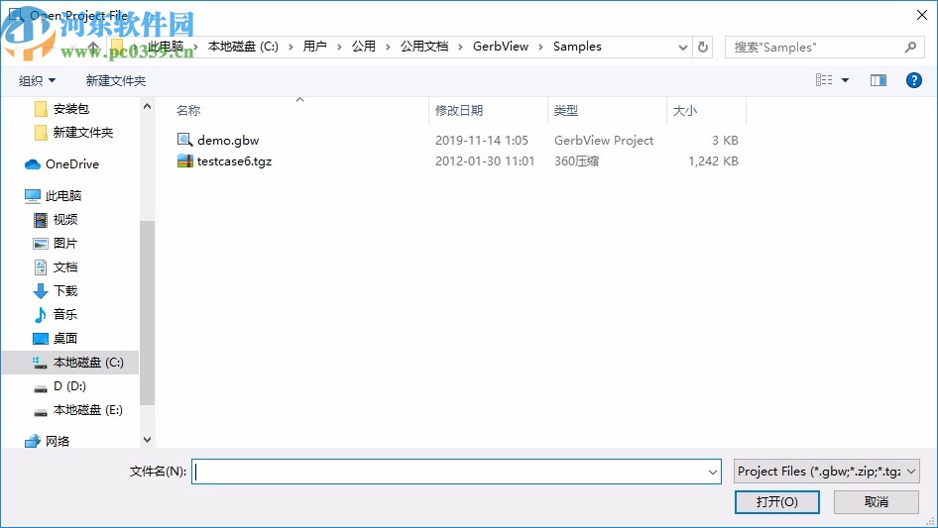Screen dimensions: 938x528
Task: Sort by 大小 column header
Action: point(685,111)
